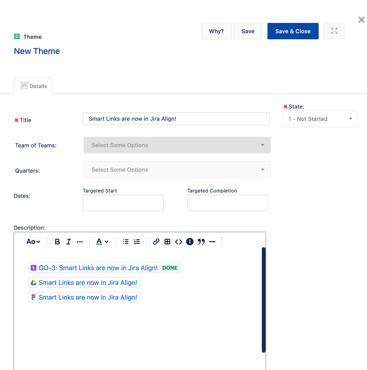Click the Targeted Completion date field
Image resolution: width=367 pixels, height=370 pixels.
click(227, 203)
